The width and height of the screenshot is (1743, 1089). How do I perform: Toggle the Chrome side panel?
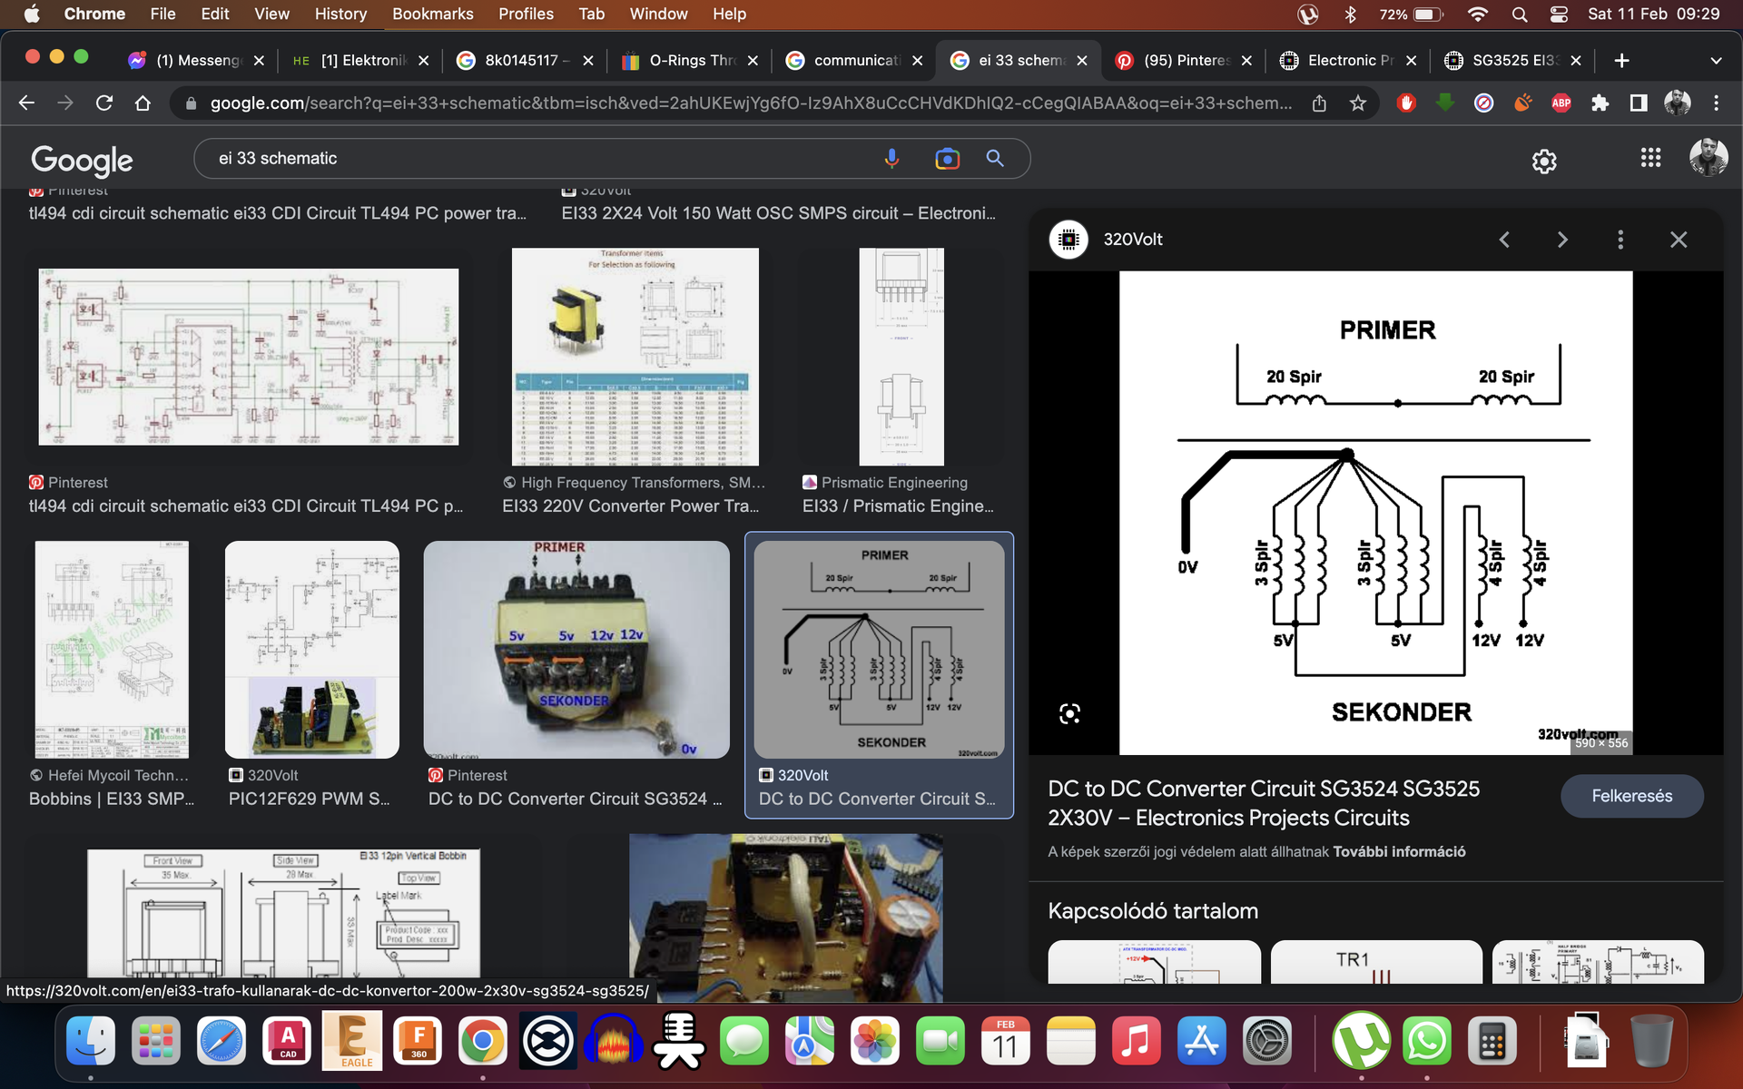[x=1638, y=103]
